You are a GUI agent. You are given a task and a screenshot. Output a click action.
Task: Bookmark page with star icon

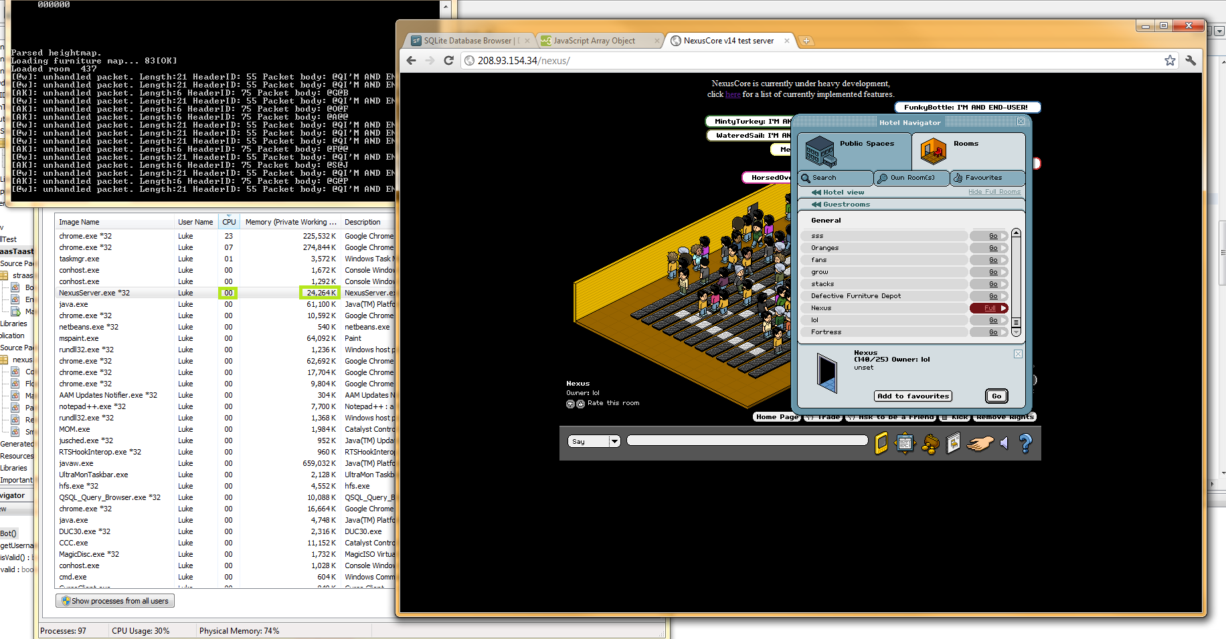(1170, 60)
